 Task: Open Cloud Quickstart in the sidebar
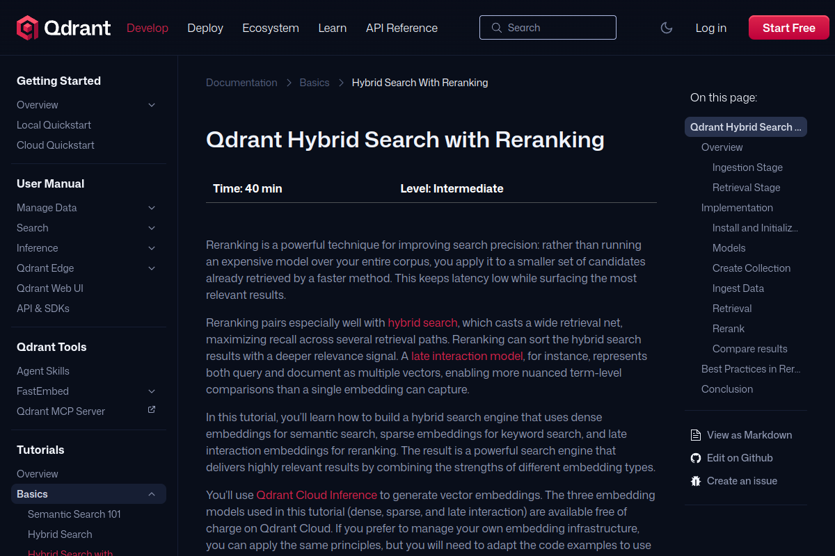(x=56, y=145)
